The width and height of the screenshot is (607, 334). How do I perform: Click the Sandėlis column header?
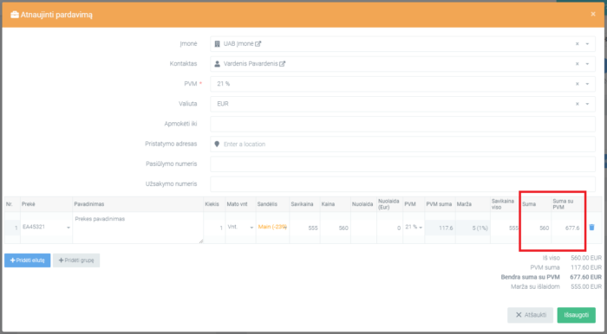click(x=267, y=204)
